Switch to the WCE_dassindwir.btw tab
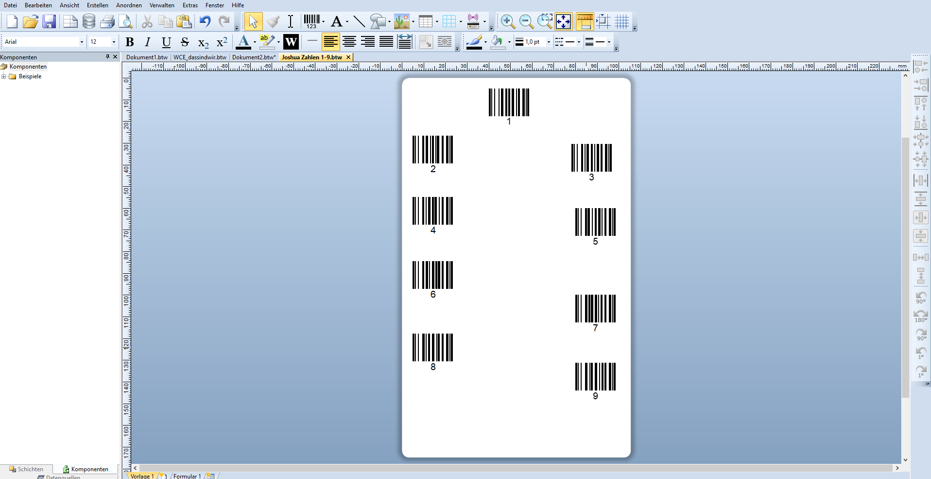Image resolution: width=931 pixels, height=479 pixels. [200, 57]
